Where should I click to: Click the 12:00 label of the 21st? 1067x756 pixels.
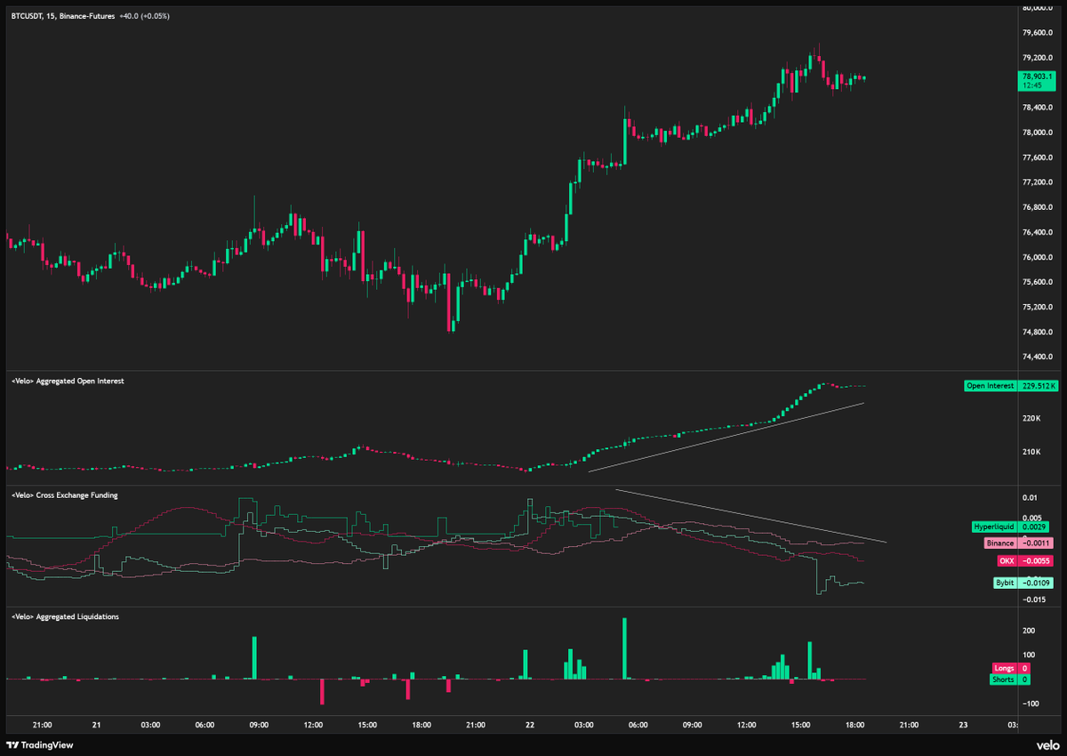(313, 725)
